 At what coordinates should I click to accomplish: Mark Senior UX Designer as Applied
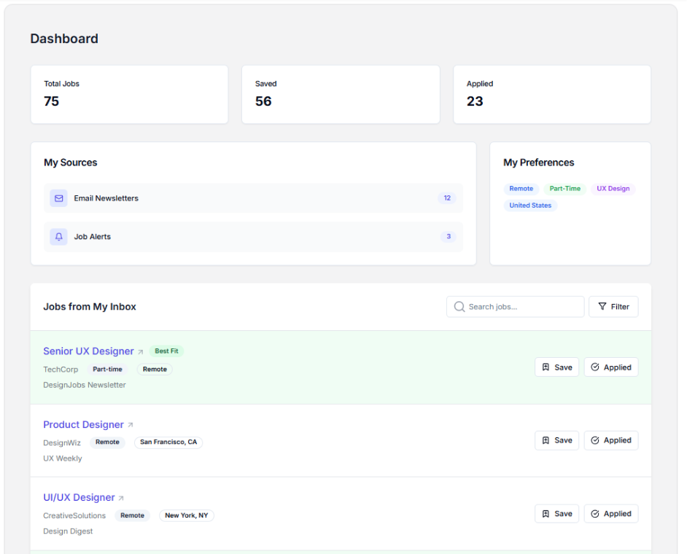[611, 367]
